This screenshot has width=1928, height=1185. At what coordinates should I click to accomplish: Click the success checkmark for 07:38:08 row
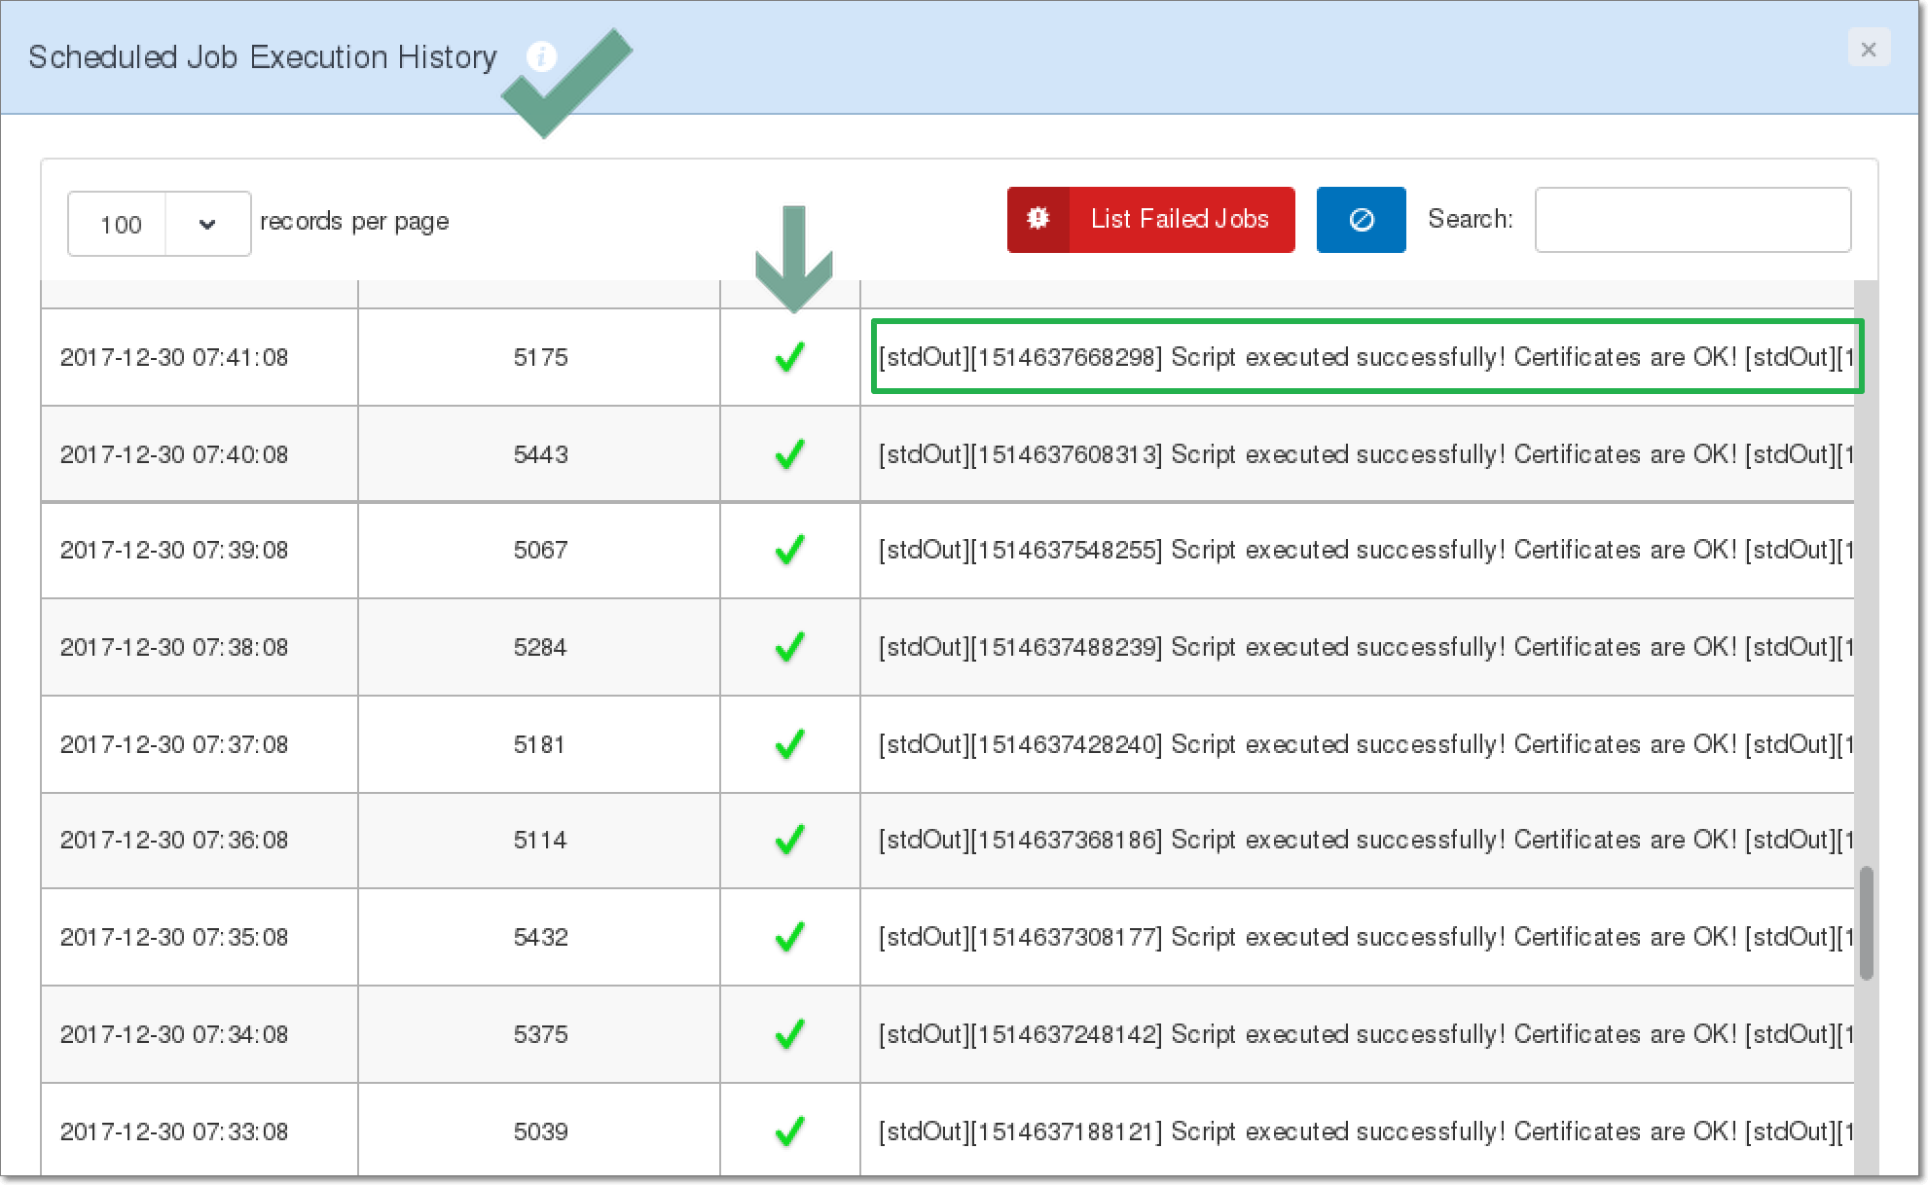790,647
